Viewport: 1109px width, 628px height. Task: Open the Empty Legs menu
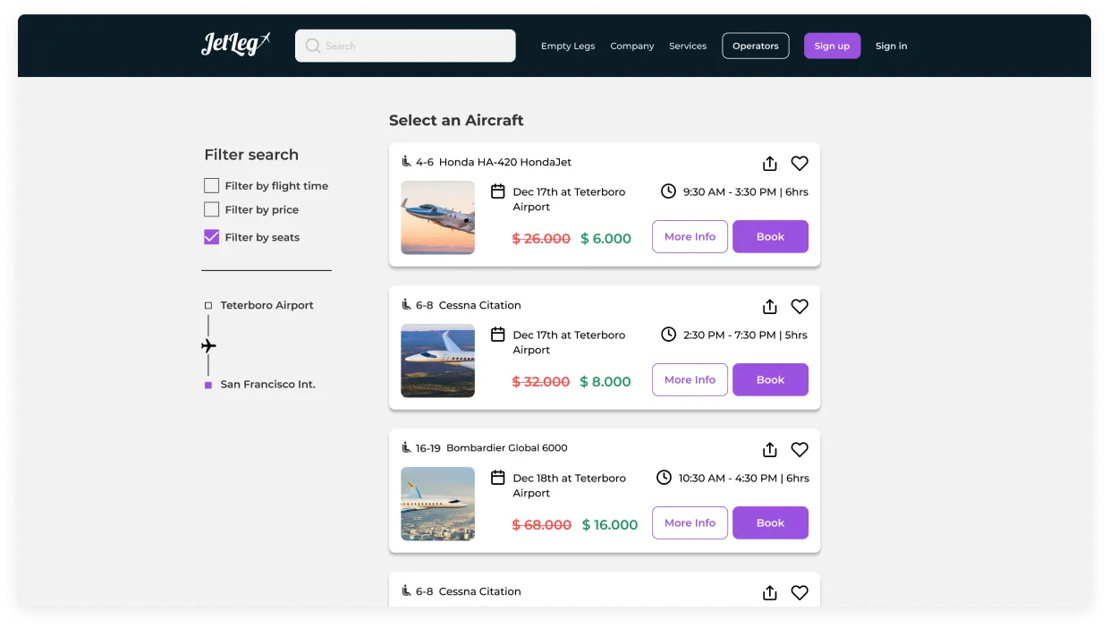(x=567, y=47)
